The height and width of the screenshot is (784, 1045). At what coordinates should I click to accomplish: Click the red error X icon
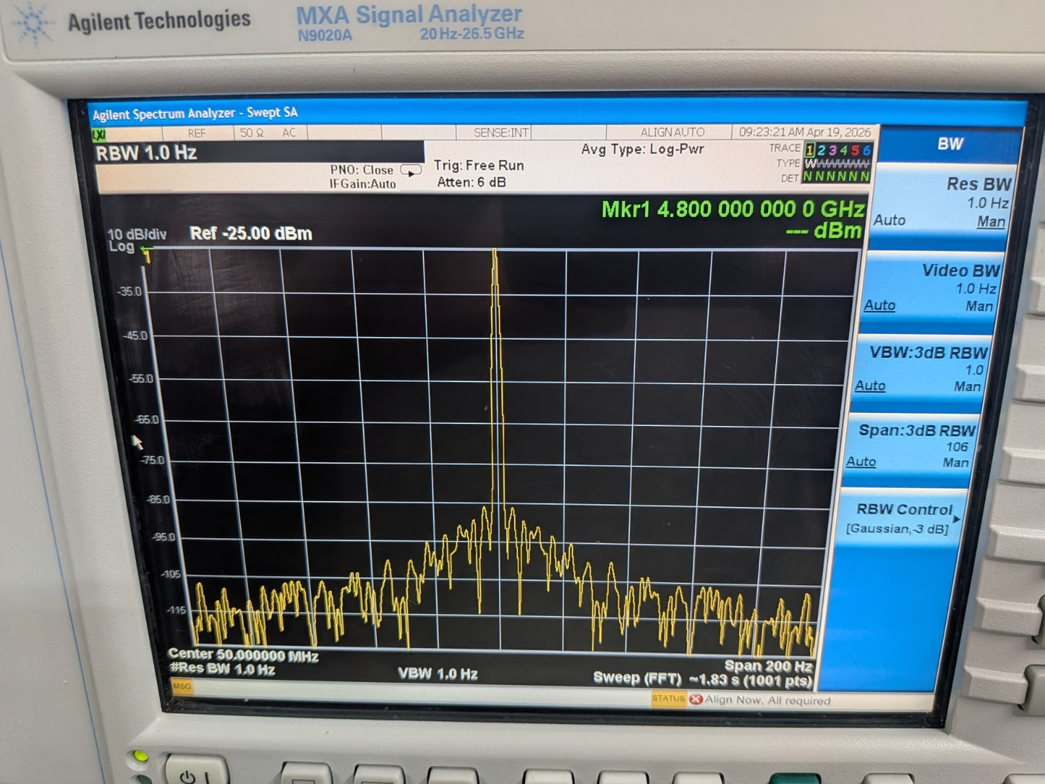pyautogui.click(x=696, y=699)
